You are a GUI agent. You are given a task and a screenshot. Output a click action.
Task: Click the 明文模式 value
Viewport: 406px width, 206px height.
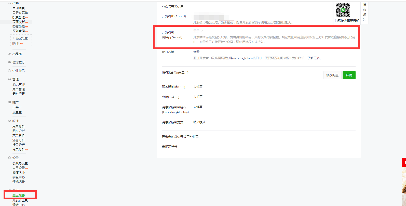point(199,122)
